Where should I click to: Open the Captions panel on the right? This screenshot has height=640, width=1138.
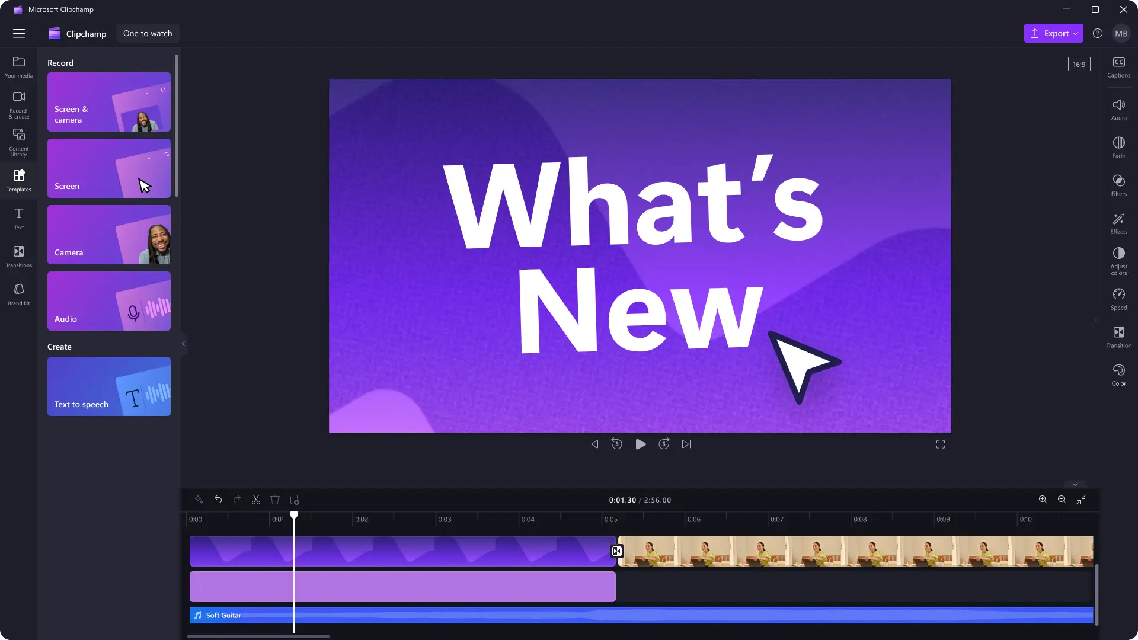1118,66
